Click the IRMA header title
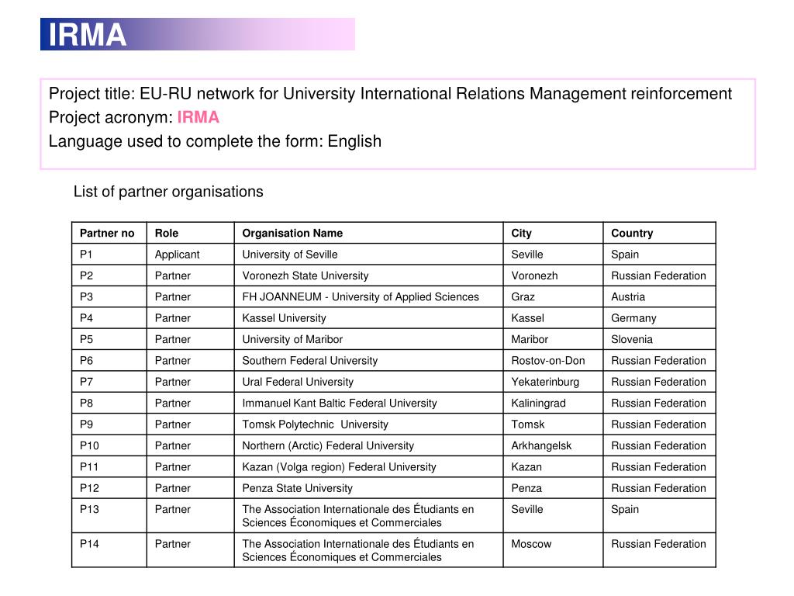This screenshot has width=794, height=596. (x=87, y=35)
